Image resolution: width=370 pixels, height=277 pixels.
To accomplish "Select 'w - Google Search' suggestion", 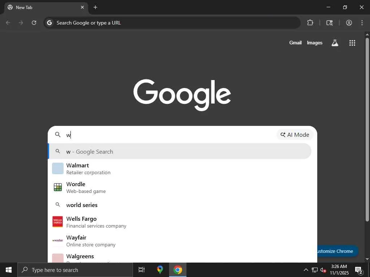I will click(180, 151).
